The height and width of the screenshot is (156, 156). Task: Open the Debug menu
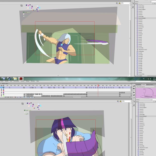[27, 81]
